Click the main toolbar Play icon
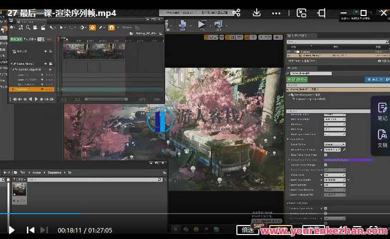 201,25
